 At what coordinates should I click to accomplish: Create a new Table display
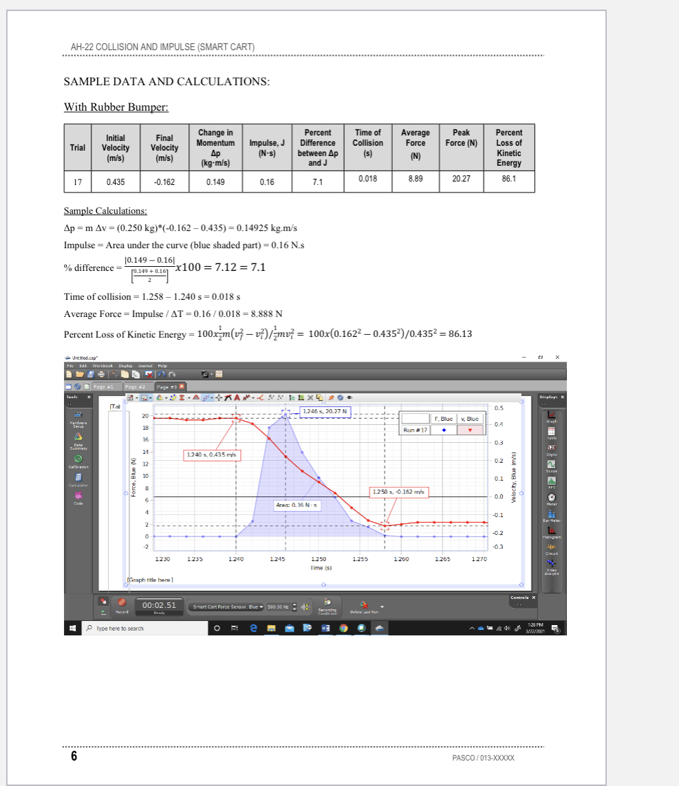552,432
